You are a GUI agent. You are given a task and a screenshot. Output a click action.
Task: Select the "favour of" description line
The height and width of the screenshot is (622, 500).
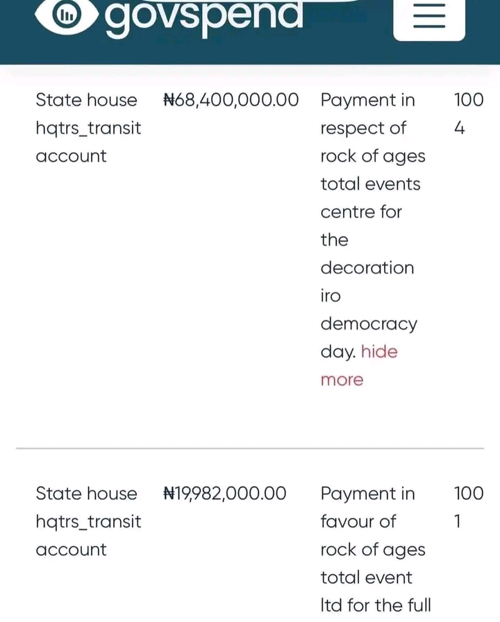tap(358, 521)
